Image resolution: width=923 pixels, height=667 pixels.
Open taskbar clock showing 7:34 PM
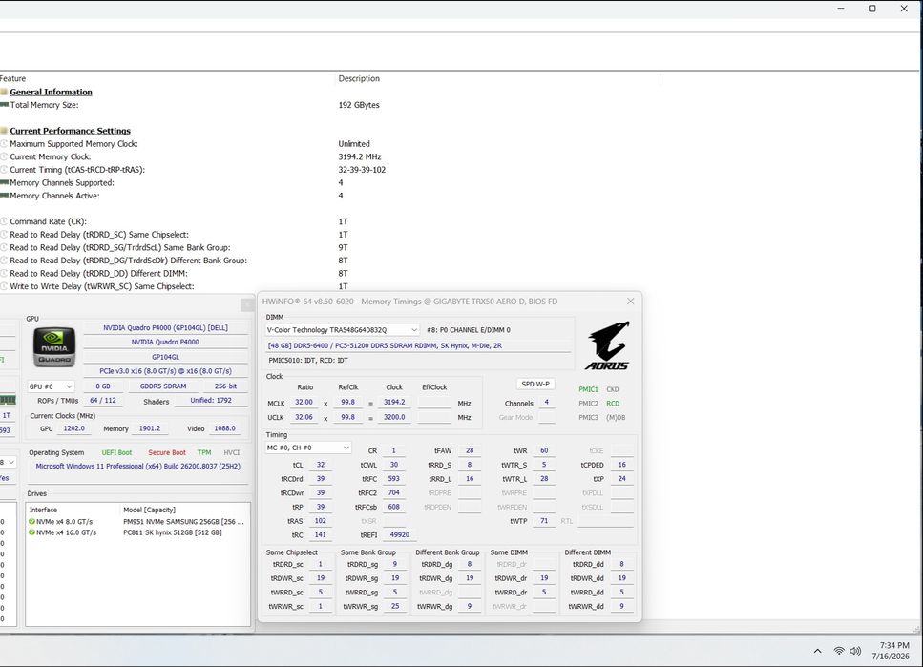click(891, 651)
